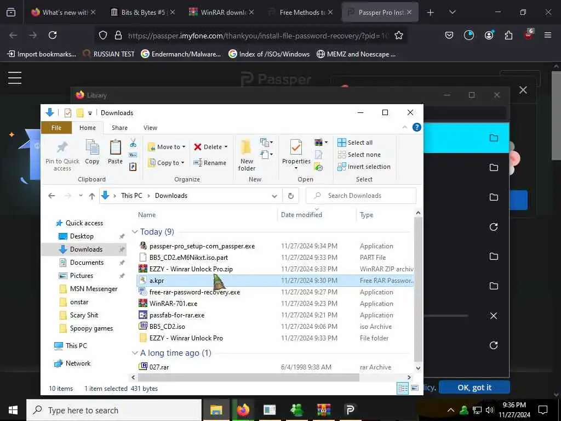Viewport: 561px width, 421px height.
Task: Go up one folder level arrow
Action: (x=92, y=196)
